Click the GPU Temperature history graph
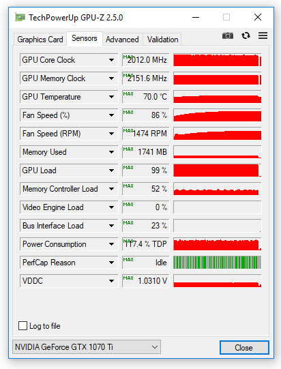Viewport: 281px width, 369px height. pyautogui.click(x=217, y=97)
